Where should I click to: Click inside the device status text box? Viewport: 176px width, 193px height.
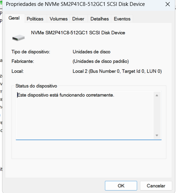pos(85,116)
